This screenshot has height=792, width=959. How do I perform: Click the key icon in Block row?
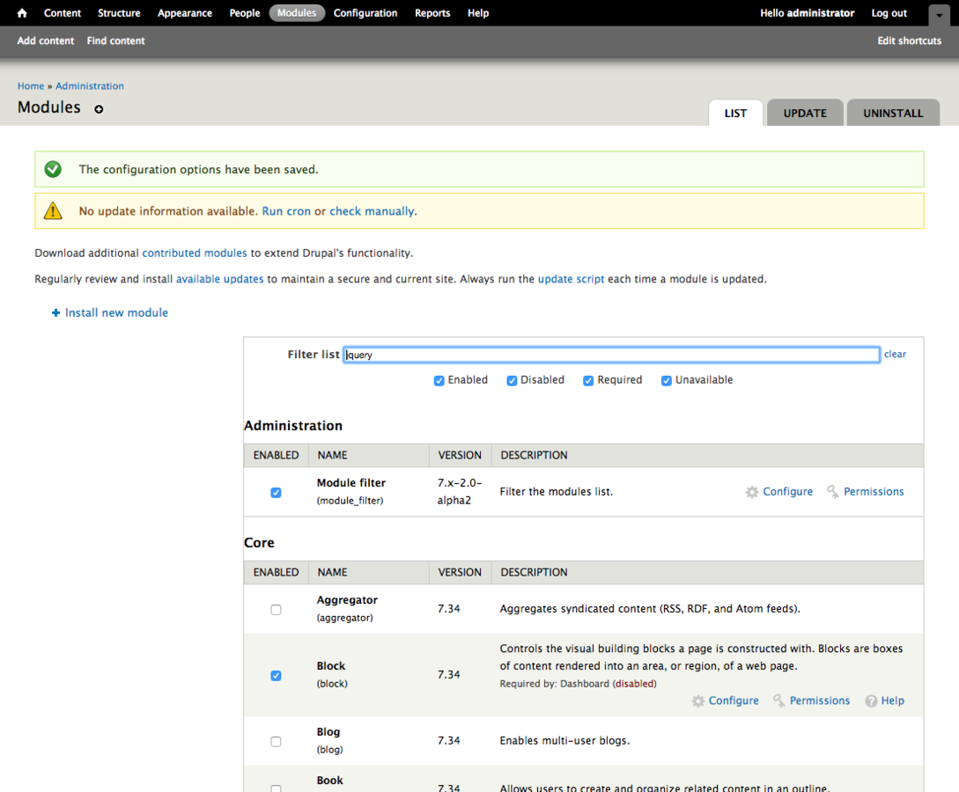pyautogui.click(x=778, y=700)
